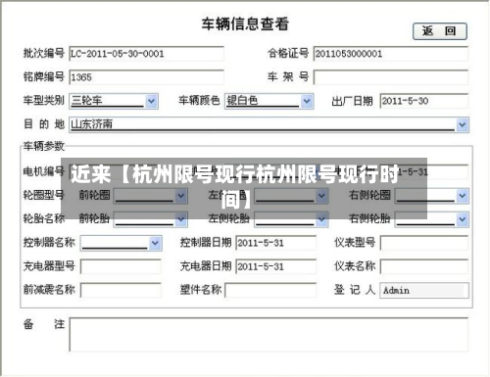Open the 右侧轮圈 dropdown arrow
490x377 pixels.
pos(463,196)
